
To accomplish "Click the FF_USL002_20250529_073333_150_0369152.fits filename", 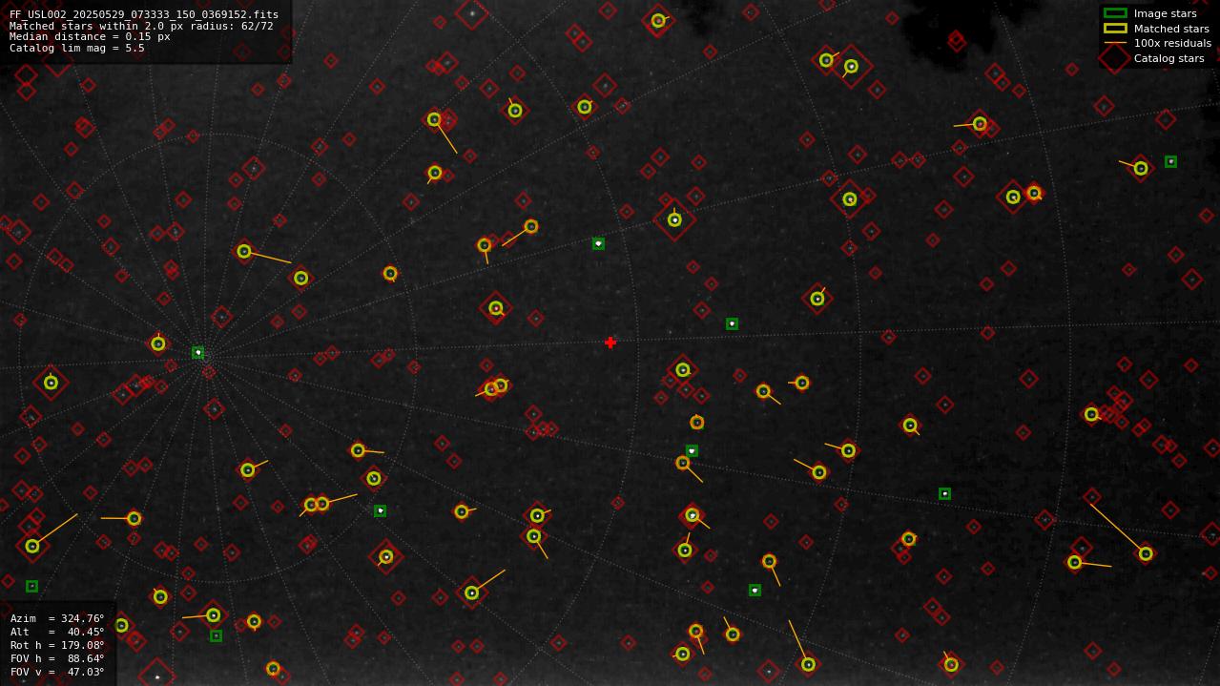I will tap(144, 14).
